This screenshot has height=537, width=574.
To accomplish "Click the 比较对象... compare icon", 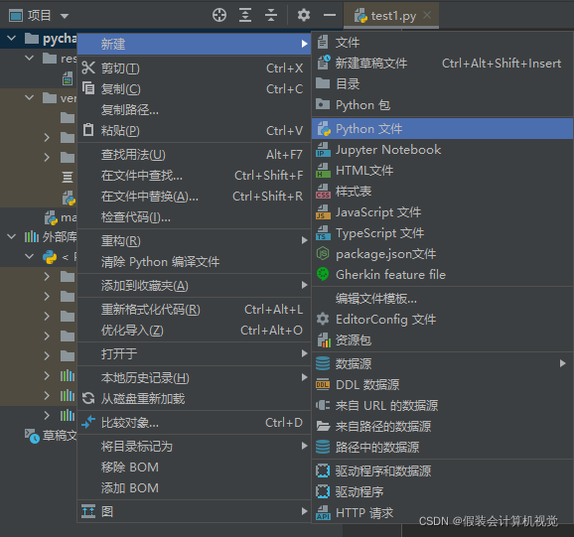I will [88, 422].
